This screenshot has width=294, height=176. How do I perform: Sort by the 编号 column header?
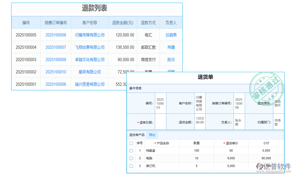26,22
